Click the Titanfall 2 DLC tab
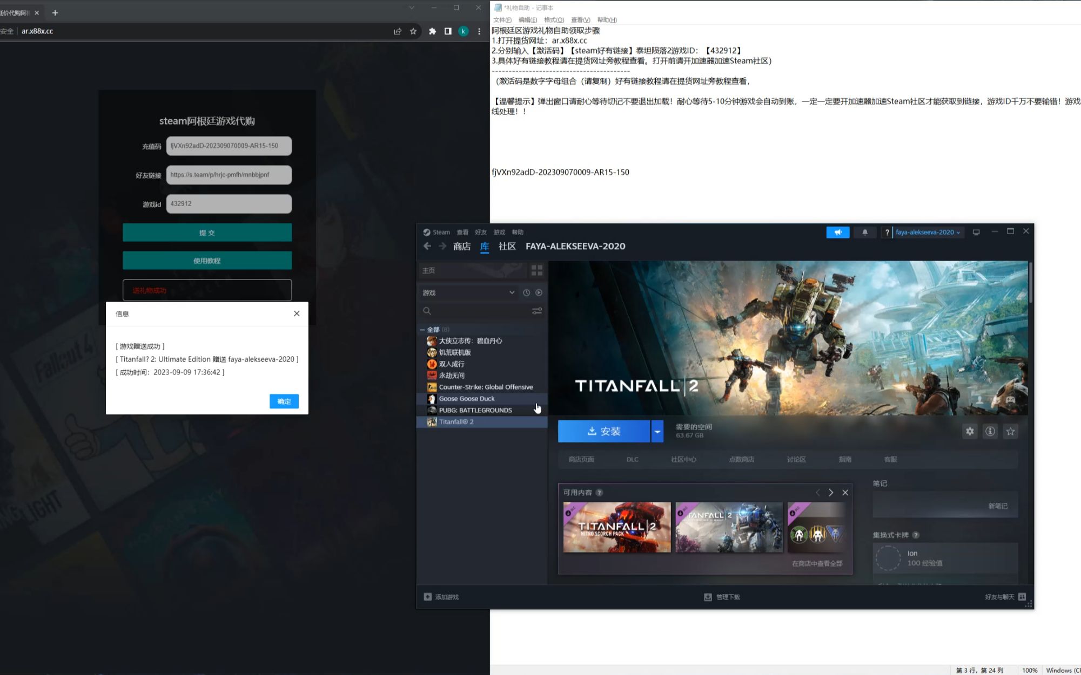 (632, 459)
